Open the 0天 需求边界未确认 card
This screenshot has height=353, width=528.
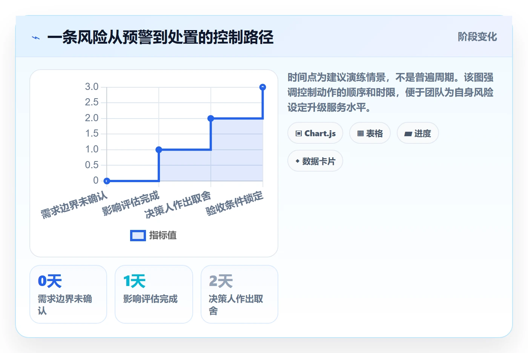[68, 294]
